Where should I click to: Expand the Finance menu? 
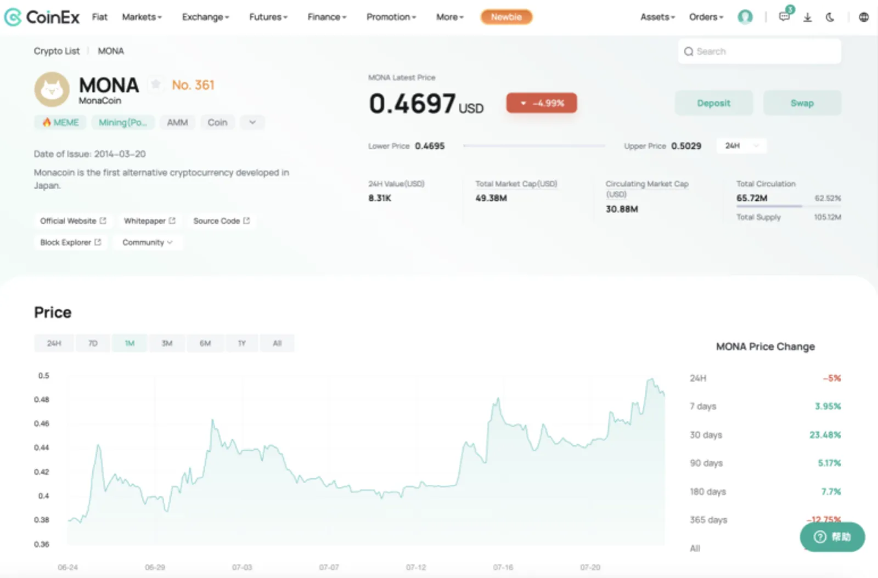pos(327,17)
